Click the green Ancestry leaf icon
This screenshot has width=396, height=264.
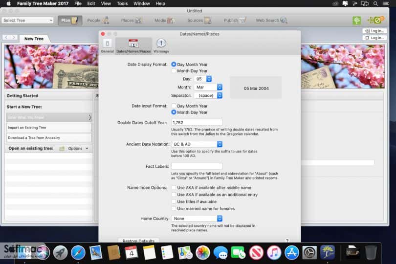pyautogui.click(x=356, y=21)
